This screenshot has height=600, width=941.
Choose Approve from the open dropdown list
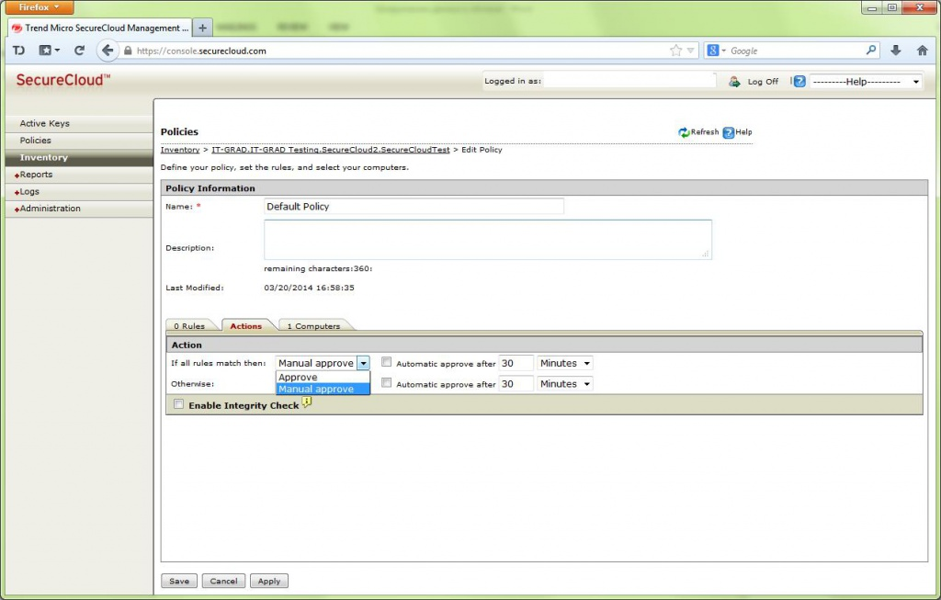[x=298, y=378]
